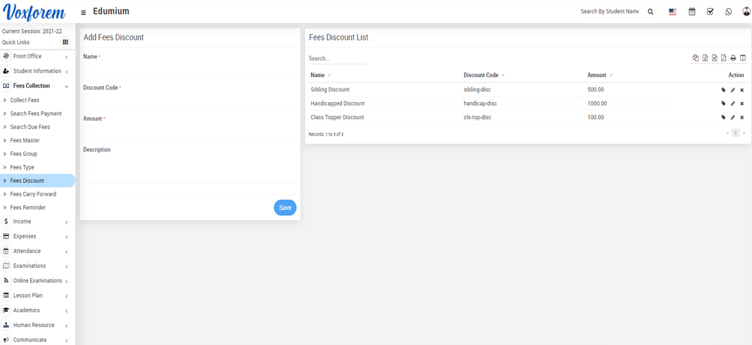Open the language flag selector
752x345 pixels.
tap(672, 12)
